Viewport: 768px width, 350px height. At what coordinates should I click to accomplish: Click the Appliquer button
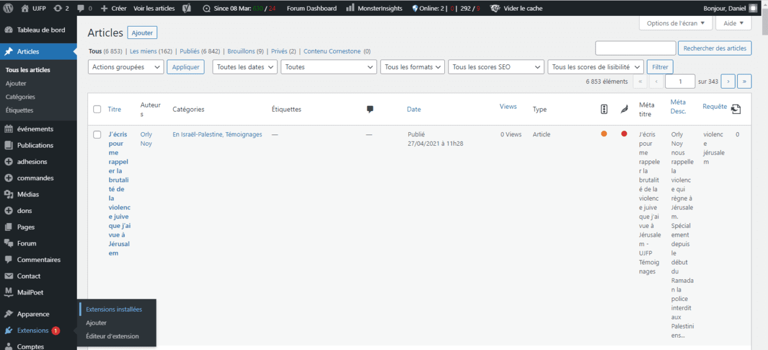(x=186, y=67)
